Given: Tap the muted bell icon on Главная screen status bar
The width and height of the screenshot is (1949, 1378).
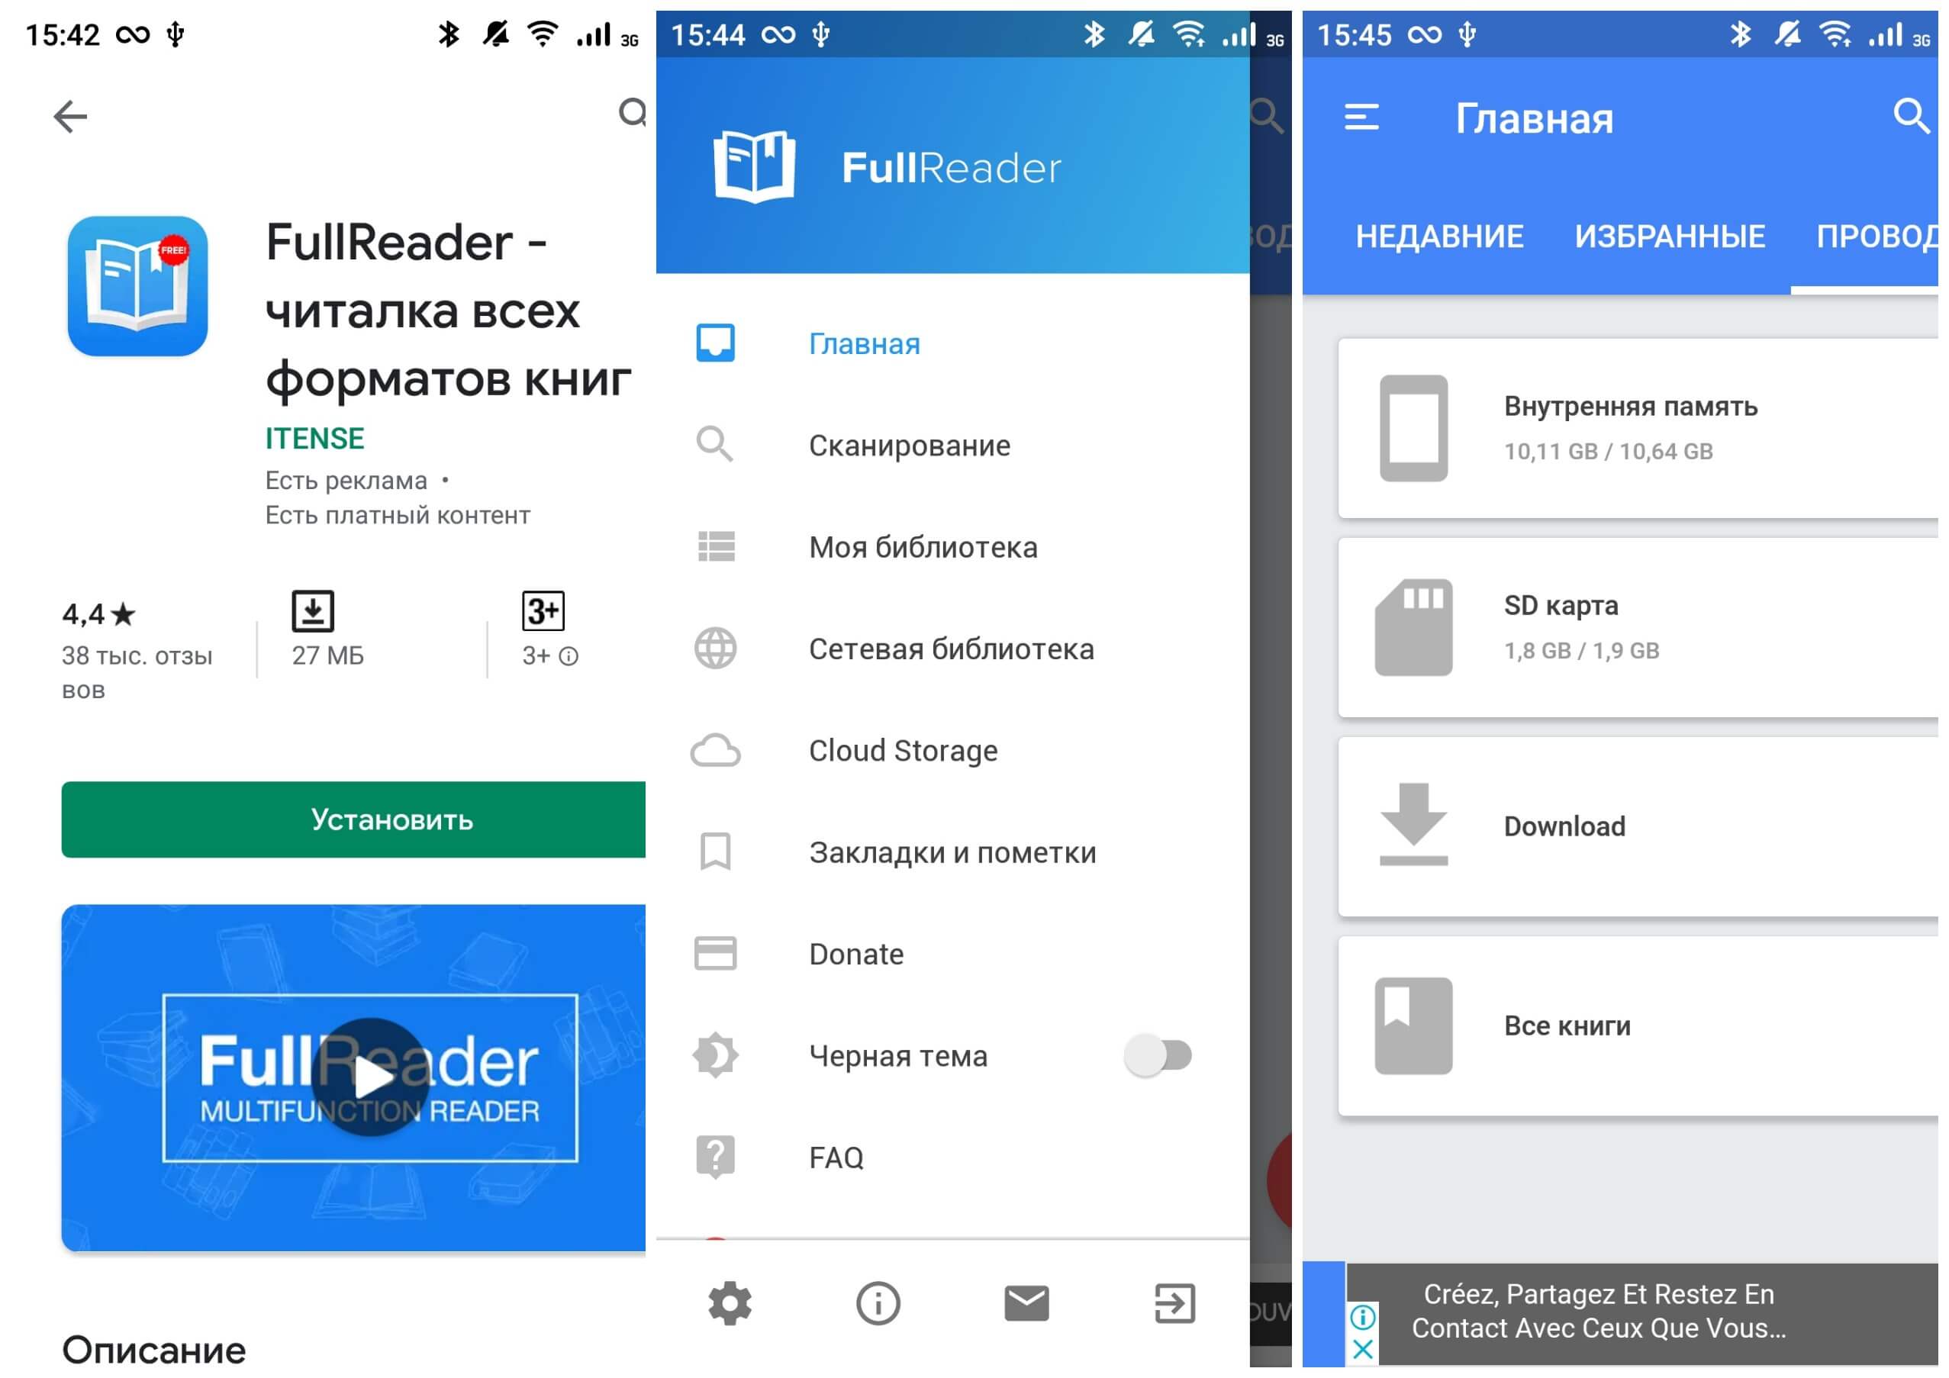Looking at the screenshot, I should (x=1788, y=34).
